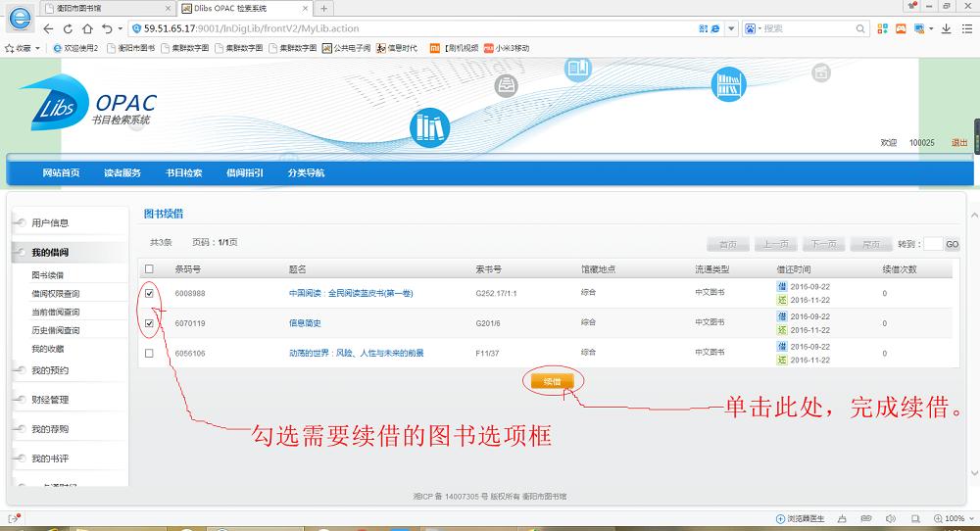The width and height of the screenshot is (980, 531).
Task: Open the downloads arrow icon
Action: pos(947,28)
